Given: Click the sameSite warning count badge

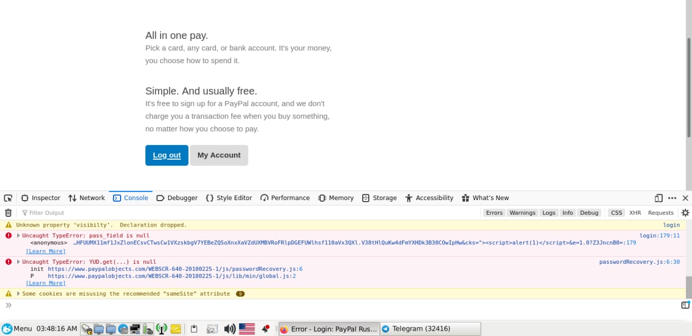Looking at the screenshot, I should pos(240,294).
